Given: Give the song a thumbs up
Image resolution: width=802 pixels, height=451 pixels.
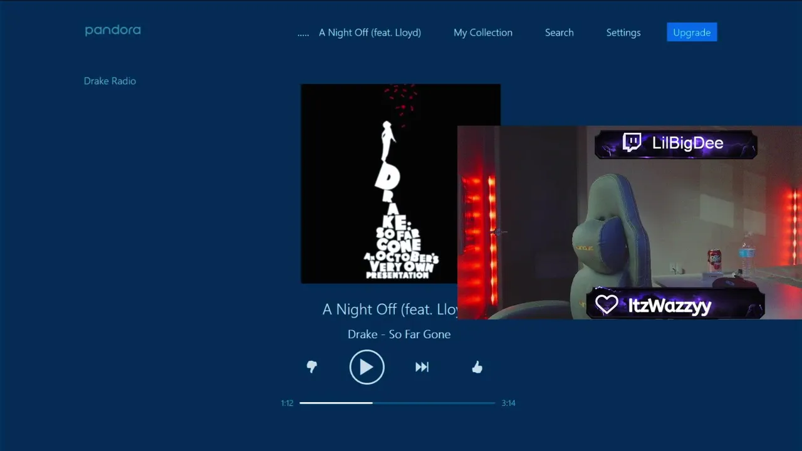Looking at the screenshot, I should click(477, 367).
